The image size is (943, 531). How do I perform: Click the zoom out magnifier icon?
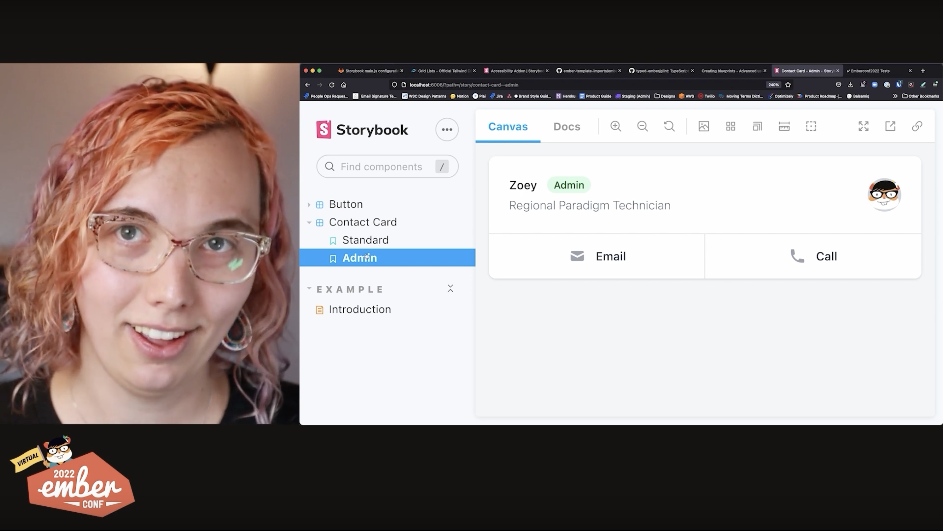click(x=642, y=126)
